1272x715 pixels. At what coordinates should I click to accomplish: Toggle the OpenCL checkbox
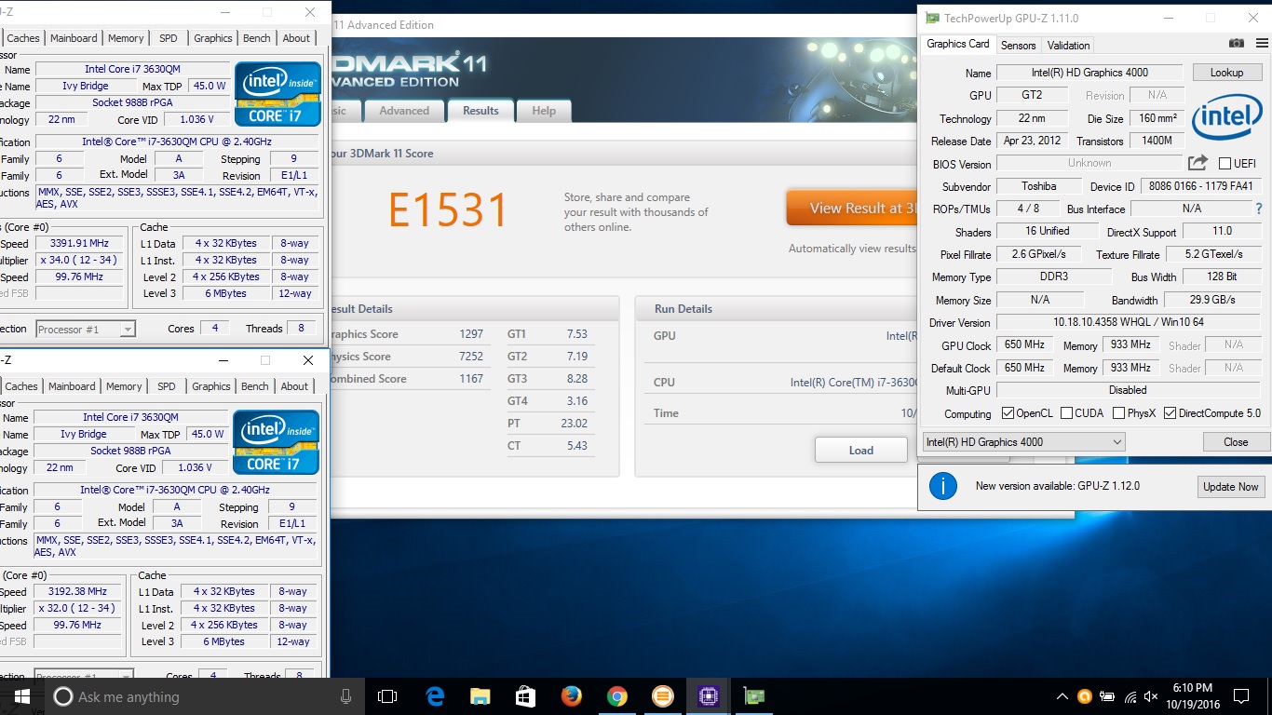1008,413
